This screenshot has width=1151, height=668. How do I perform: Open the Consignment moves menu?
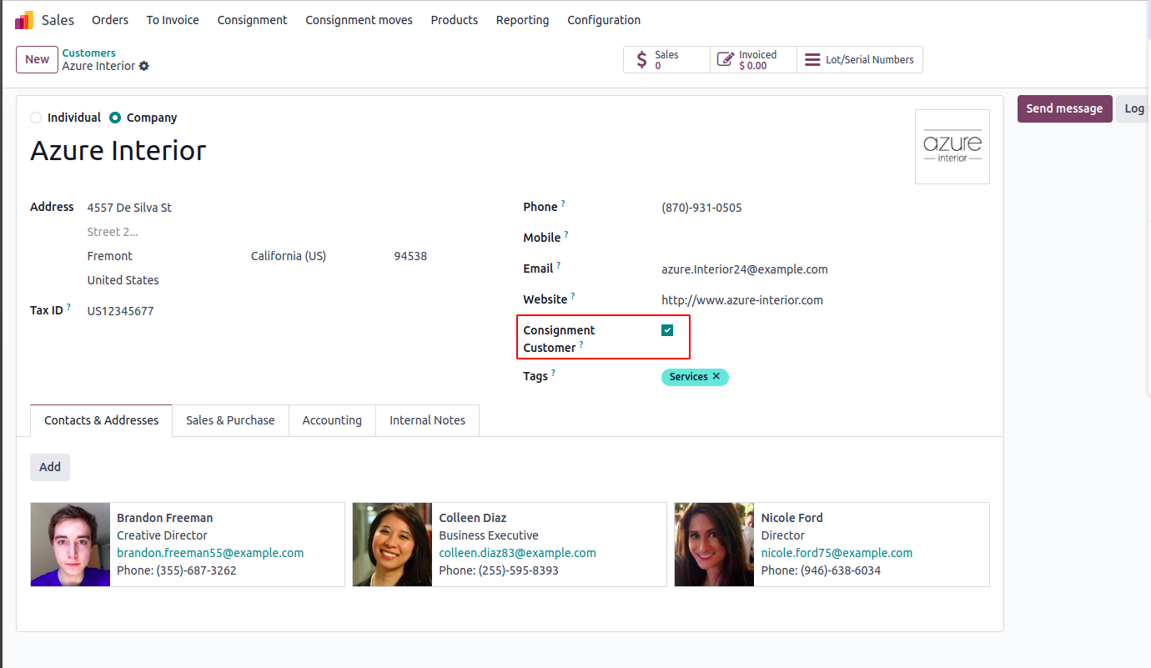pyautogui.click(x=359, y=20)
